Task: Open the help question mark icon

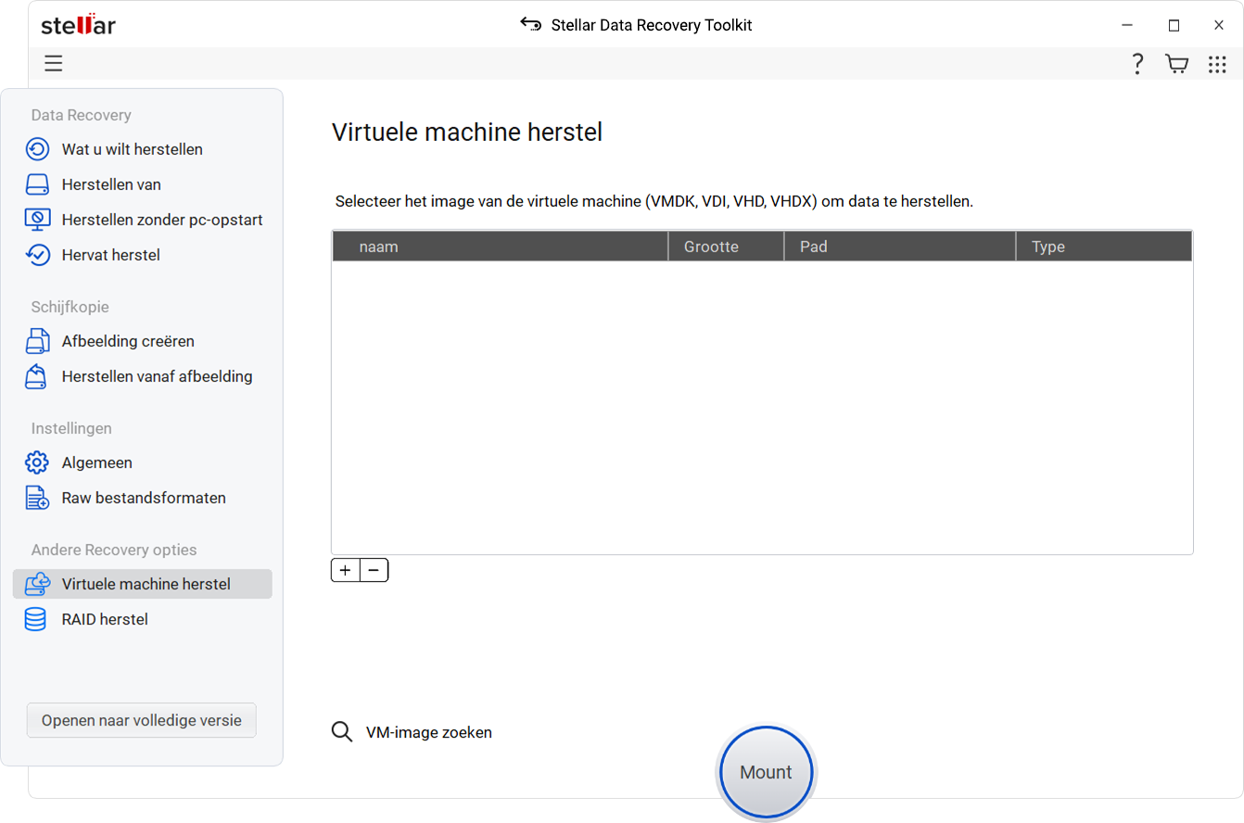Action: tap(1137, 64)
